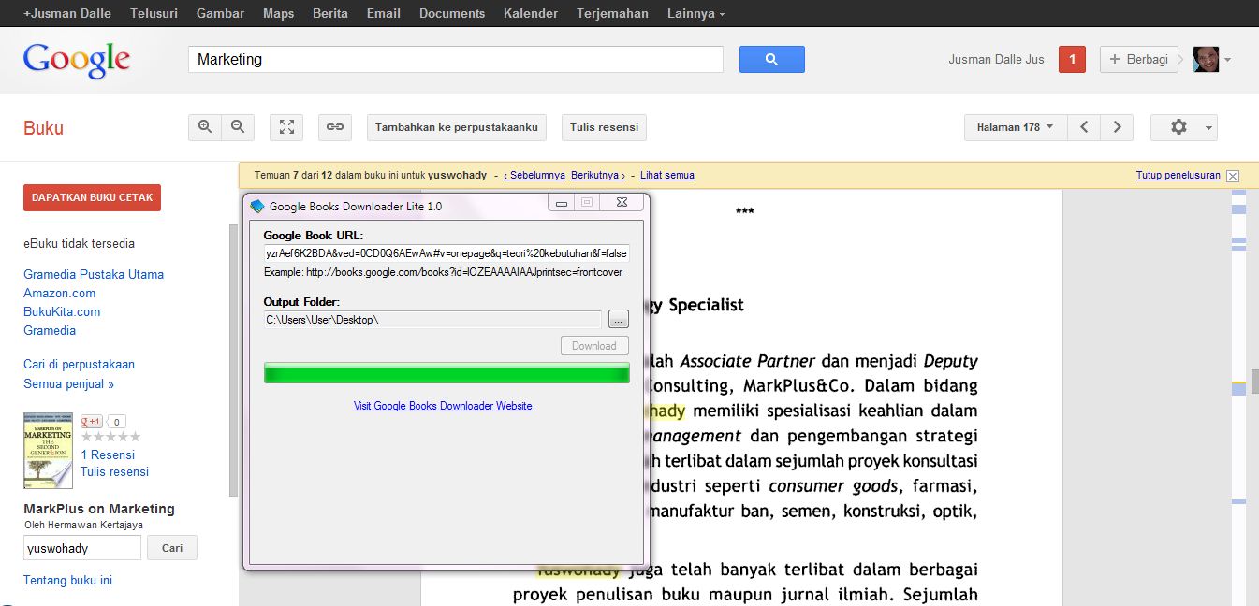Open Maps in the top bar
The image size is (1259, 606).
[x=278, y=13]
